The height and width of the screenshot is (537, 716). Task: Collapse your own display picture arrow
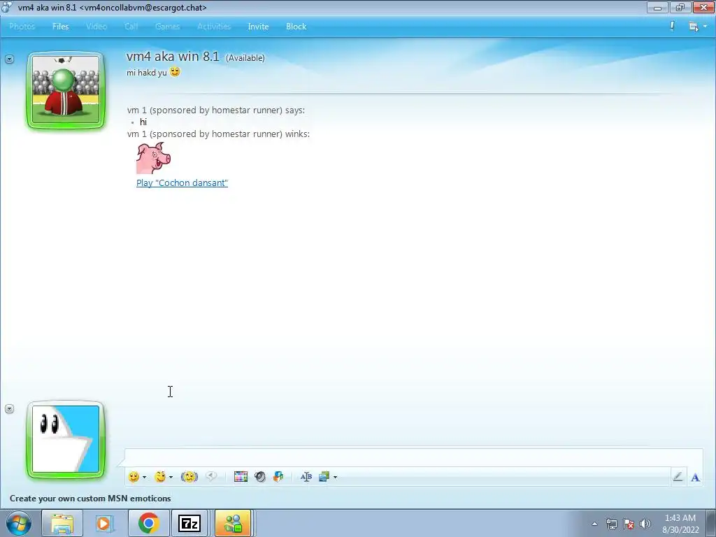10,408
